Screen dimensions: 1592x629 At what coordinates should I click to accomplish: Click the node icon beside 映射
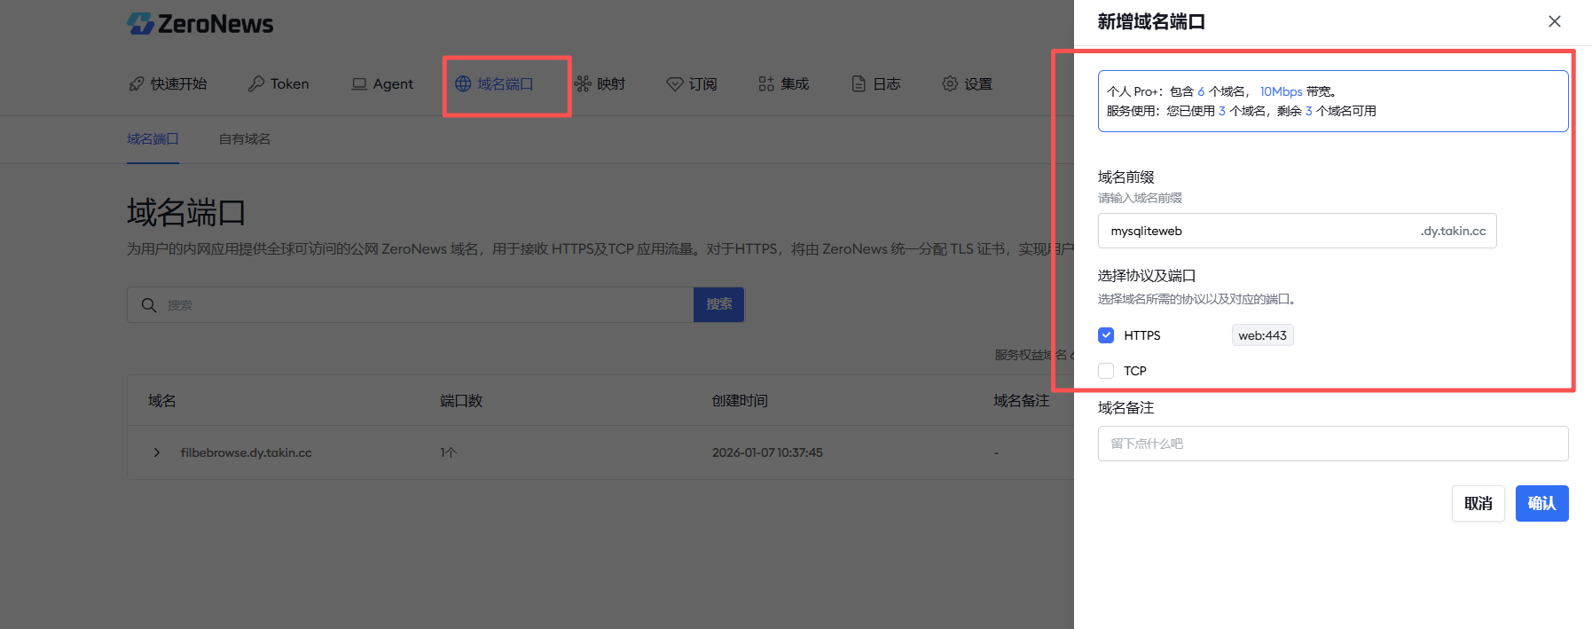click(583, 83)
